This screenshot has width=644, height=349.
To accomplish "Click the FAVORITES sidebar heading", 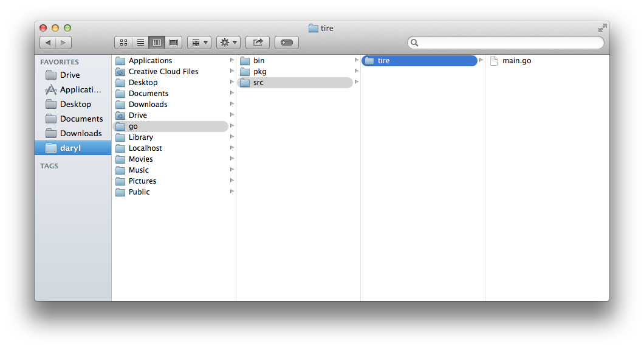I will coord(59,62).
